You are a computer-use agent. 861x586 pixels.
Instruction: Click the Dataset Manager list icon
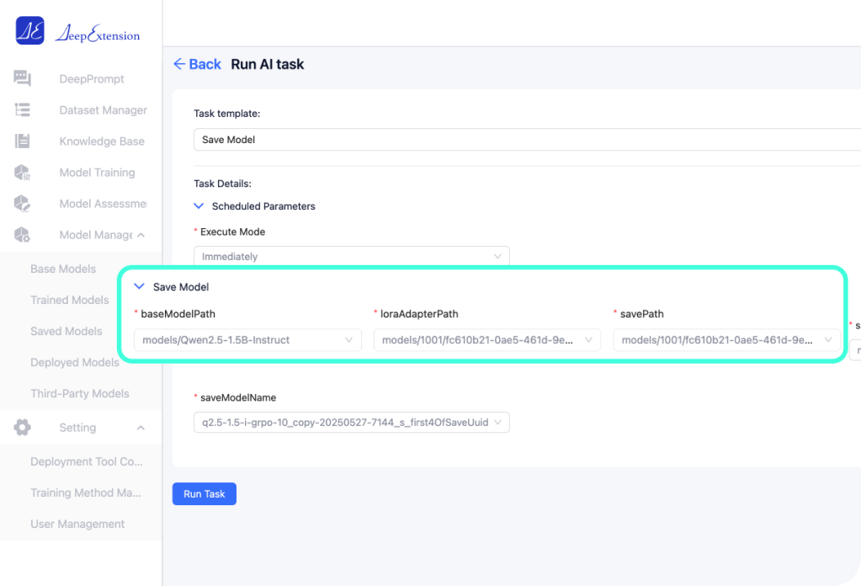(x=23, y=110)
